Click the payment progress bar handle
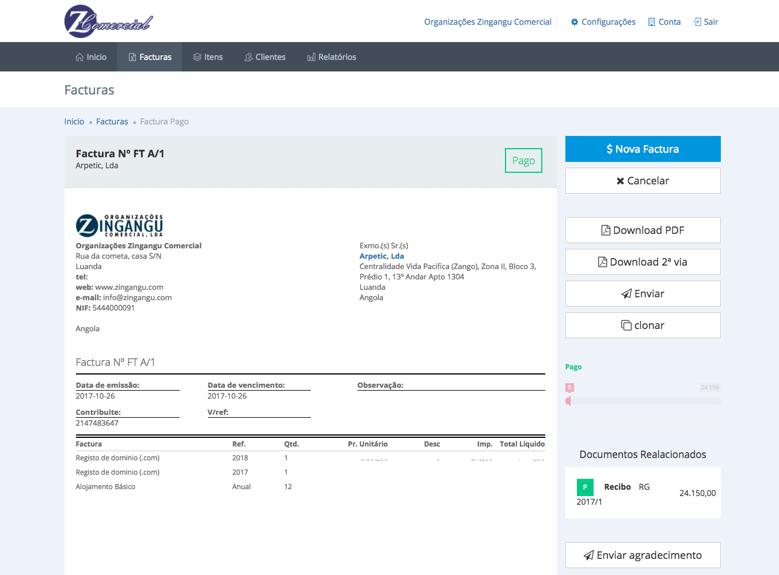Screen dimensions: 779x575 pos(569,401)
